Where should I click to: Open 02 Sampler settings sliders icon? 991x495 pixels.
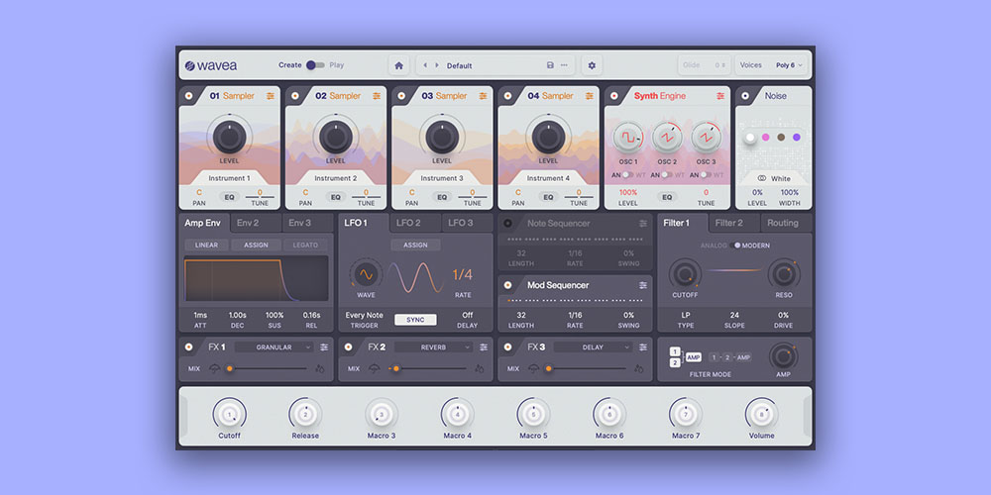pos(377,96)
